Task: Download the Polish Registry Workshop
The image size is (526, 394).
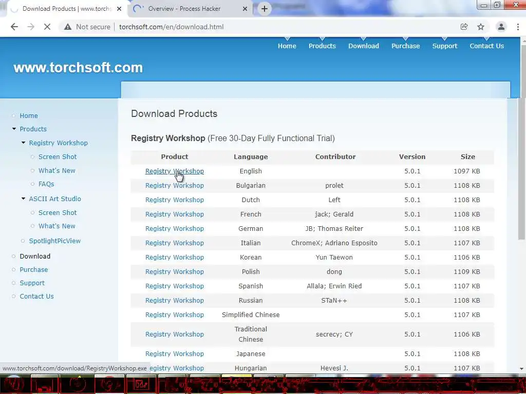Action: 175,272
